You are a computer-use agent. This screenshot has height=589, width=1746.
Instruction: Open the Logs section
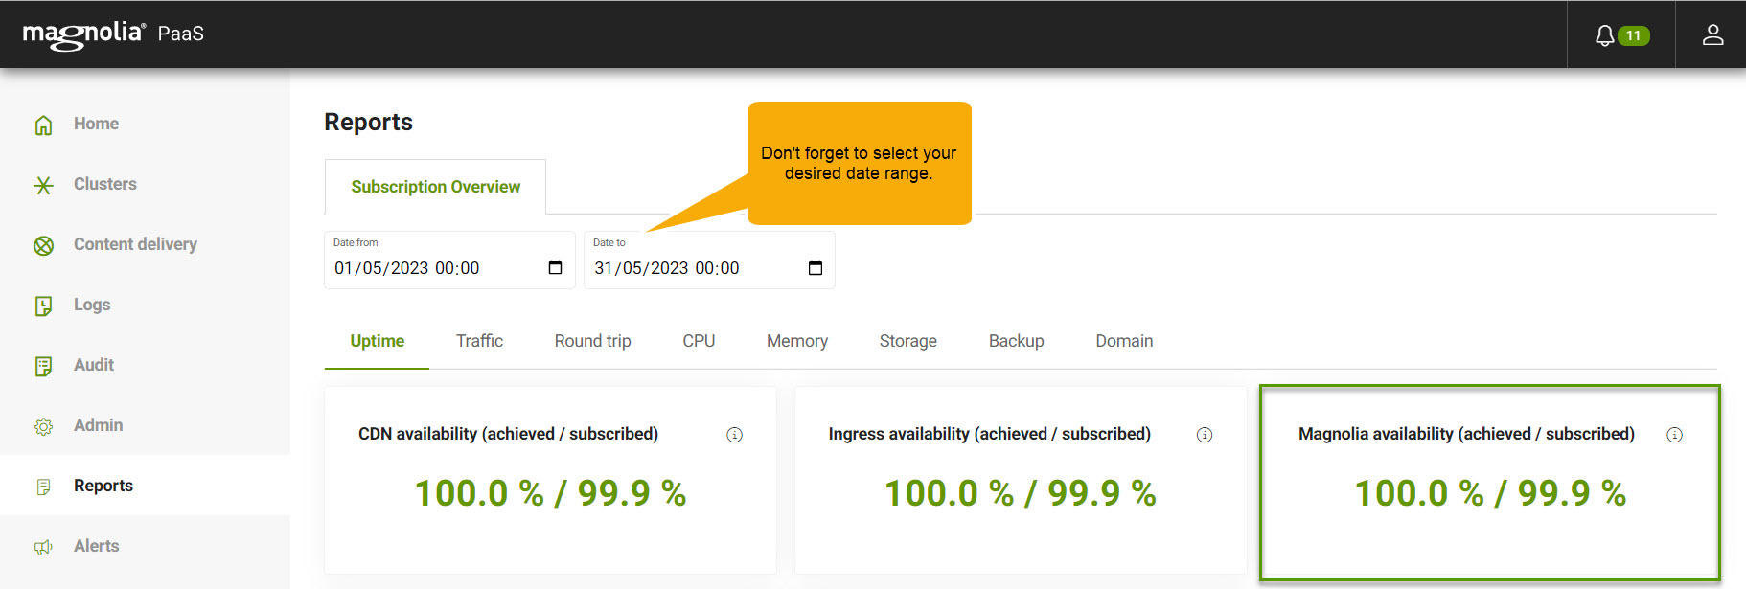pos(92,305)
